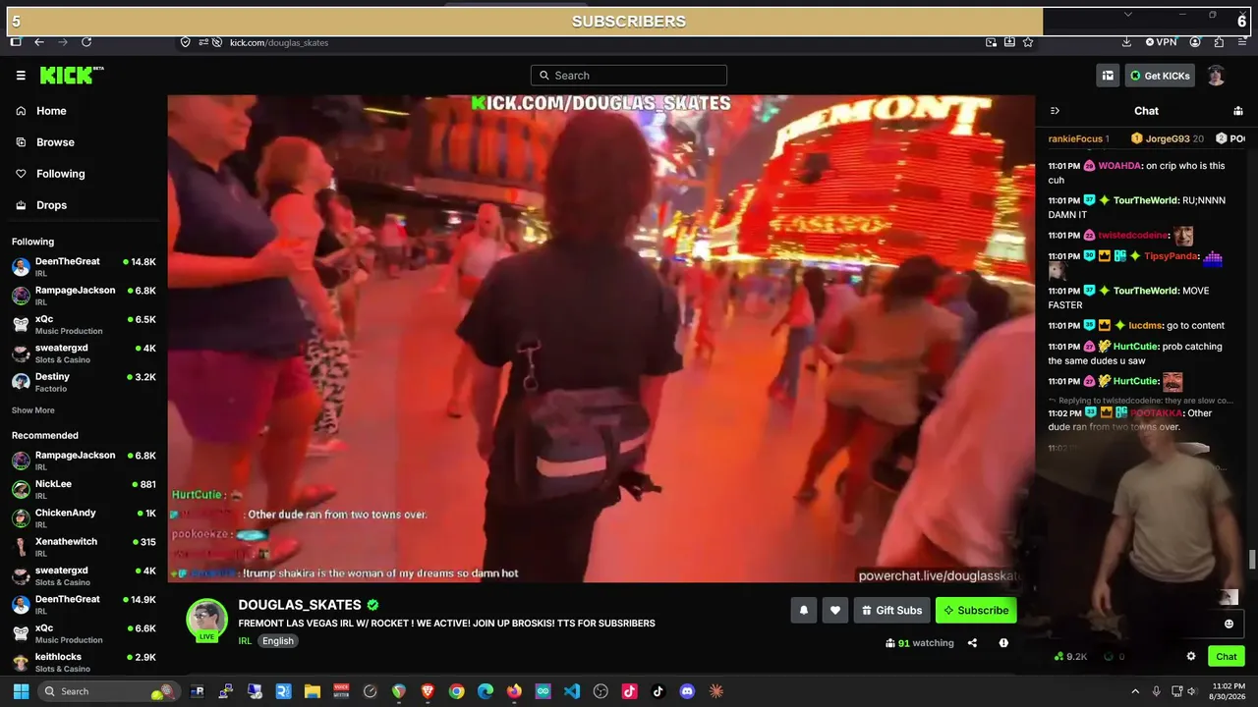Click the chat scrollbar thumb
This screenshot has width=1258, height=707.
pyautogui.click(x=1252, y=560)
